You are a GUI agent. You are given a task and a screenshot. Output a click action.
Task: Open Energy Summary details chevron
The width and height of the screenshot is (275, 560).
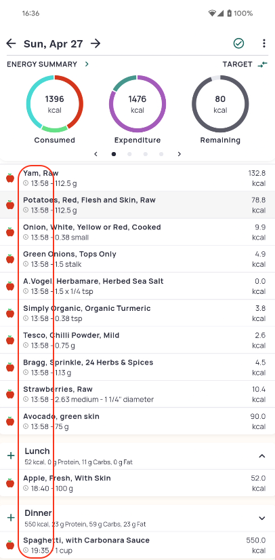tap(87, 64)
